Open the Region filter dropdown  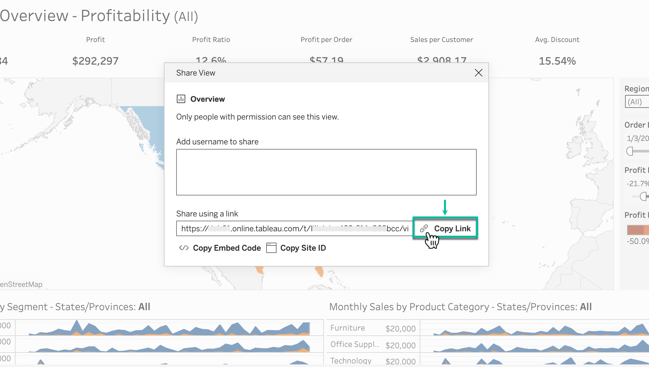pyautogui.click(x=637, y=102)
